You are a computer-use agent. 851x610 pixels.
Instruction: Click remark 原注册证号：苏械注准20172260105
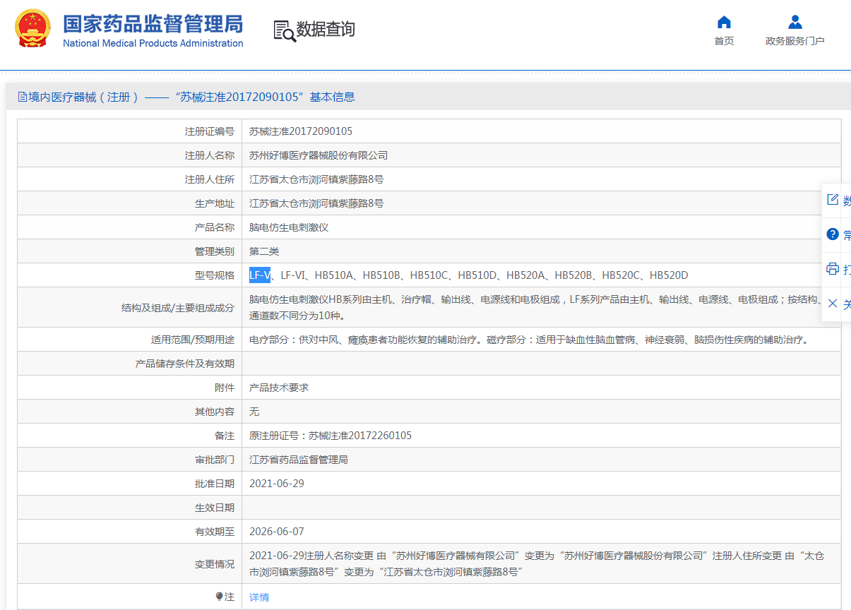coord(331,436)
